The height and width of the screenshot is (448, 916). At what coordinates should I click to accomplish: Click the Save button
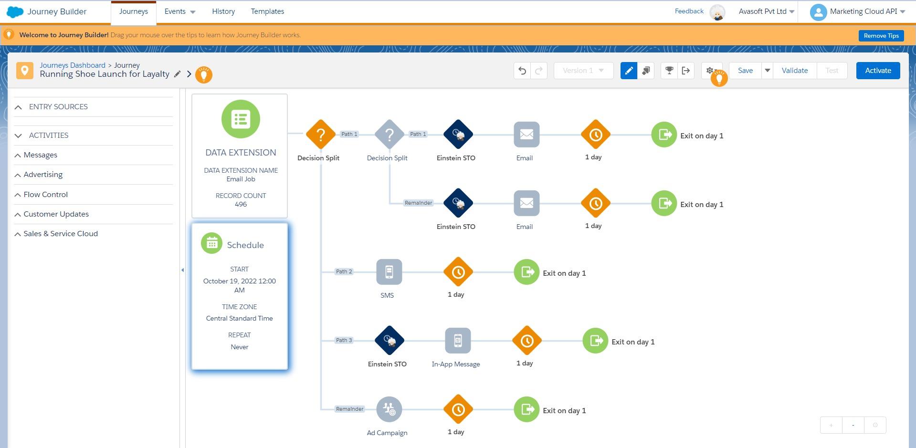(745, 71)
